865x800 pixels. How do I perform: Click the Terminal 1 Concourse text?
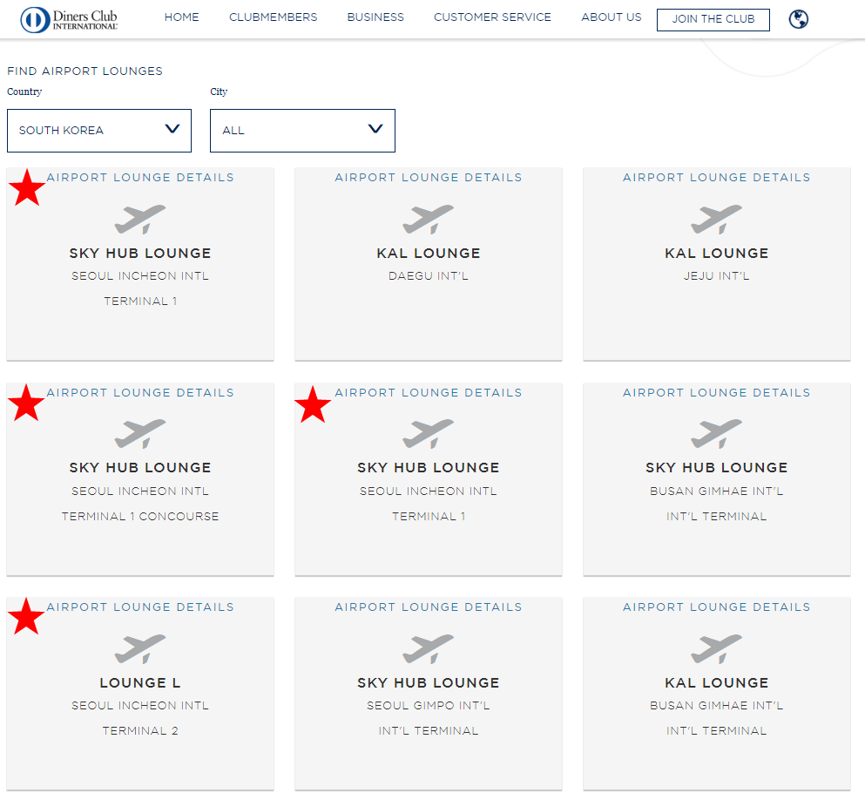(x=140, y=517)
